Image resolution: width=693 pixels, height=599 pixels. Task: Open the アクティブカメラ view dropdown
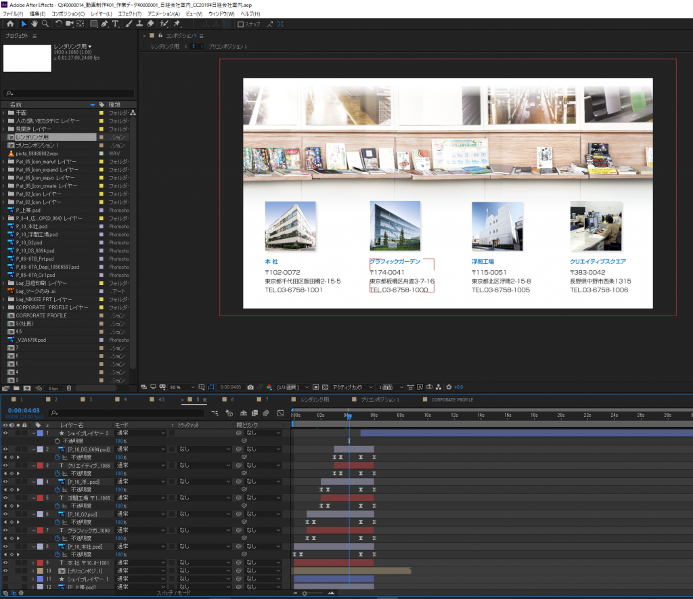pos(352,387)
